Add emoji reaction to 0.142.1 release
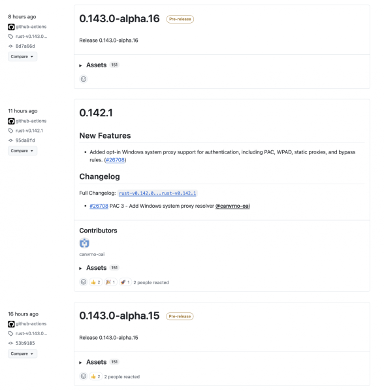This screenshot has width=384, height=392. (x=84, y=282)
